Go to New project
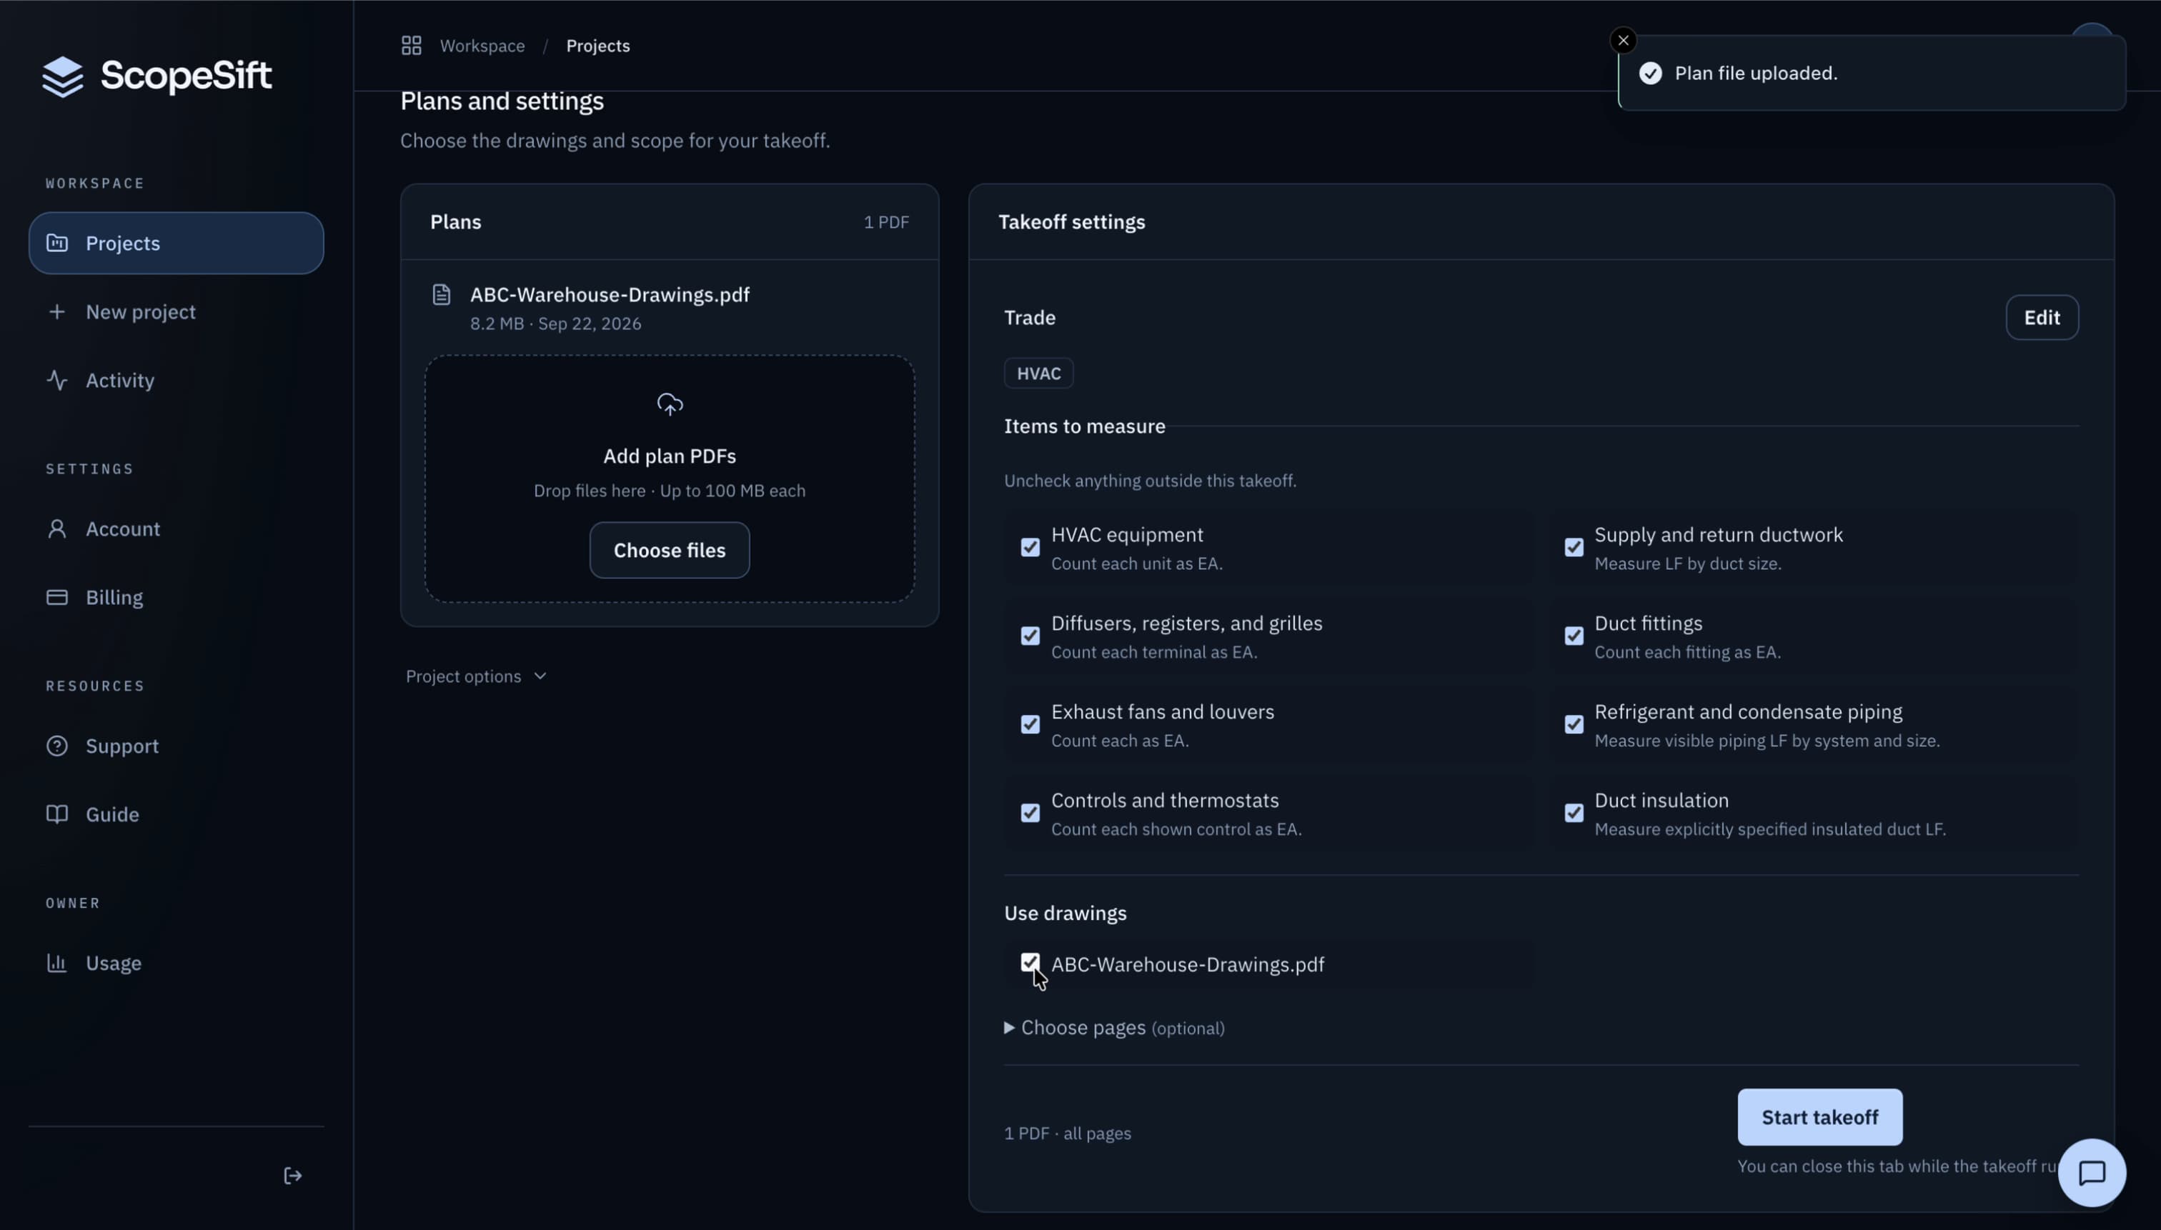The width and height of the screenshot is (2161, 1230). coord(176,311)
